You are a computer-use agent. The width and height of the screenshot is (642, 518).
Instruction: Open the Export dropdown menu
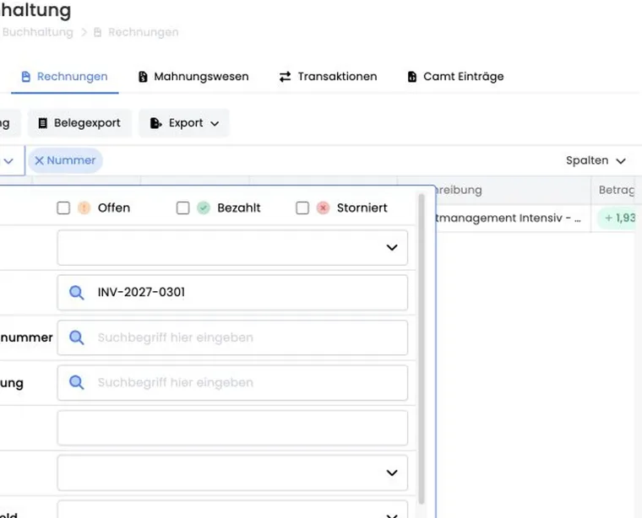(x=184, y=123)
